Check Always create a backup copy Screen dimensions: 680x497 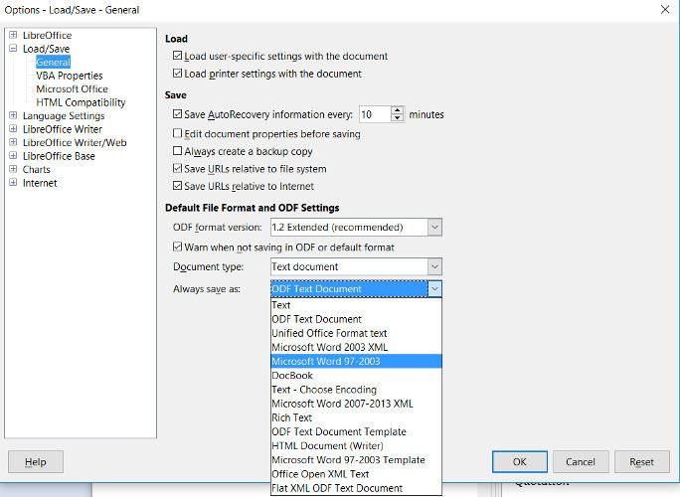pos(177,151)
